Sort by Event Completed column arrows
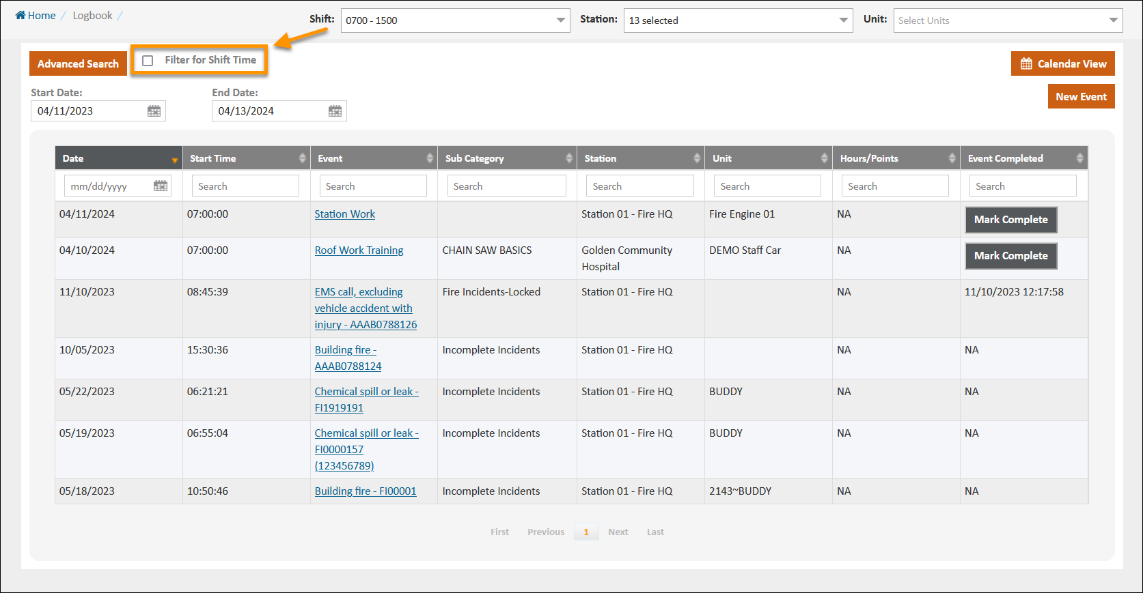 click(x=1079, y=158)
